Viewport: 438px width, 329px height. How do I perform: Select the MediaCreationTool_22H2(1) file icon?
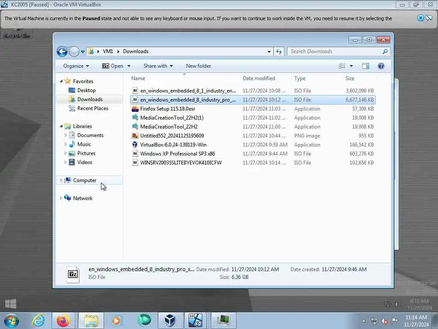coord(135,117)
